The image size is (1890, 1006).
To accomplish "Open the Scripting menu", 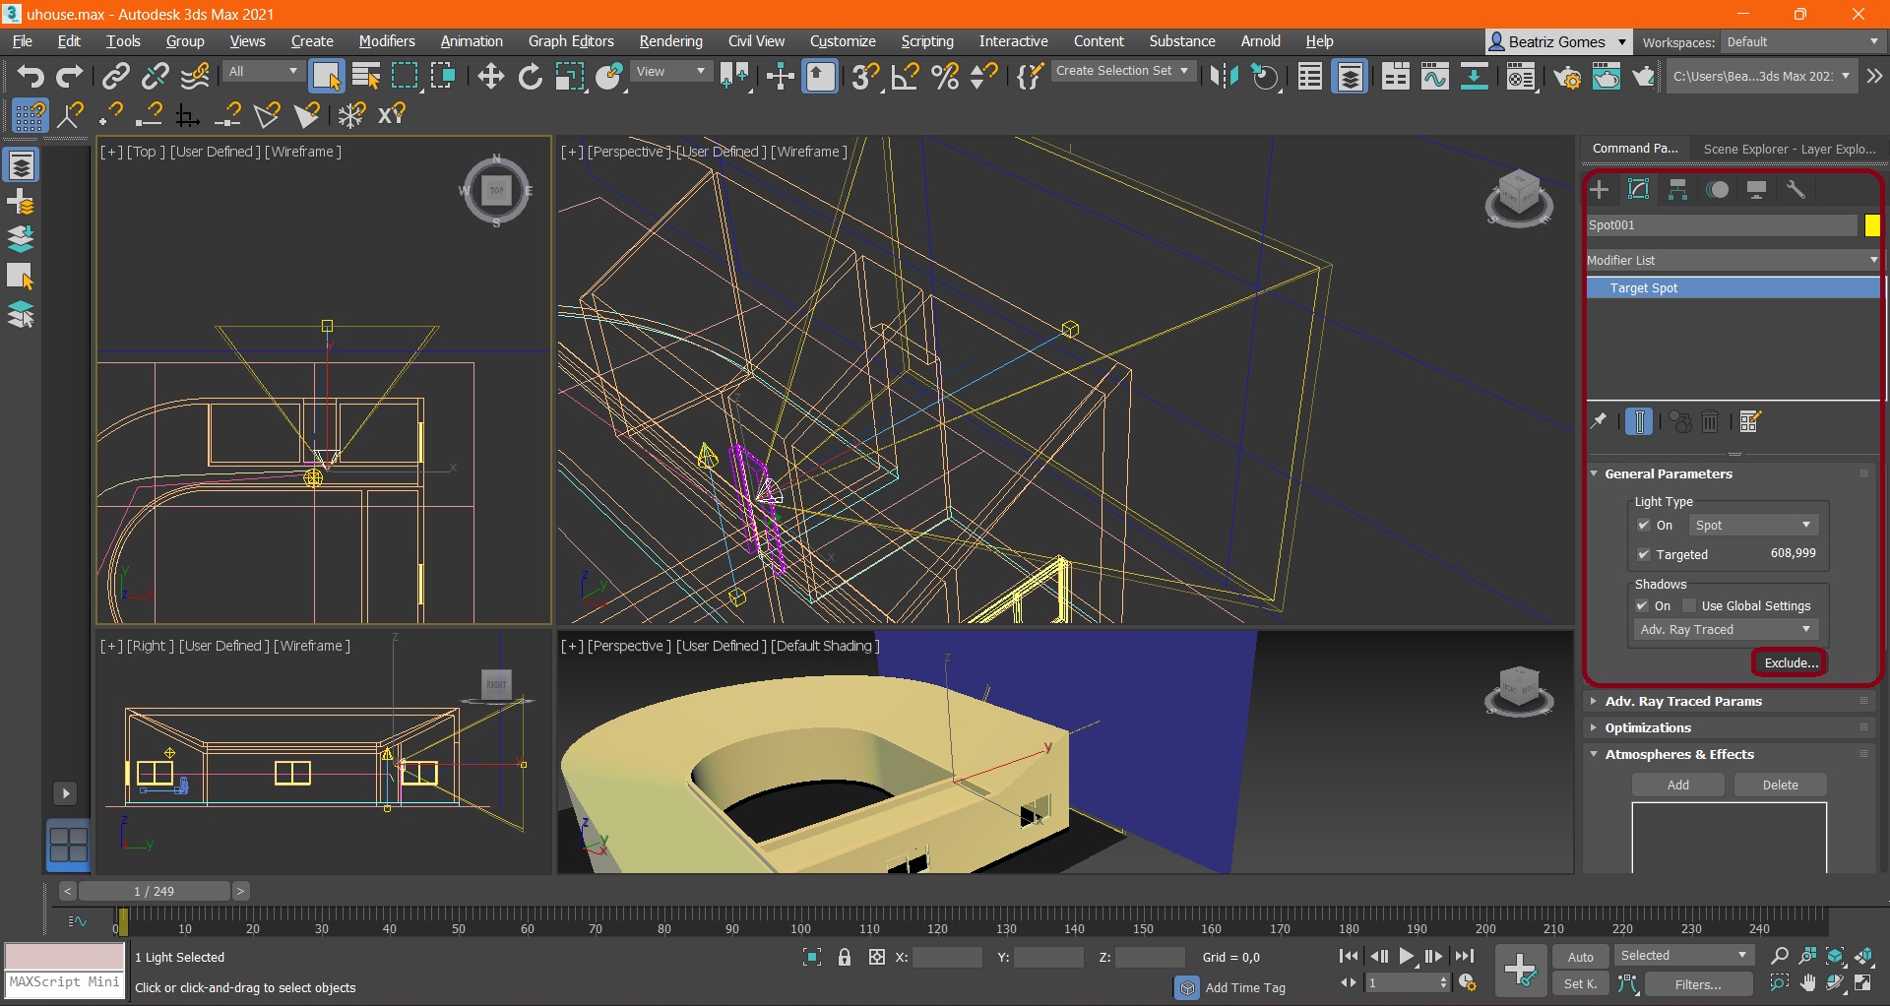I will [x=927, y=41].
